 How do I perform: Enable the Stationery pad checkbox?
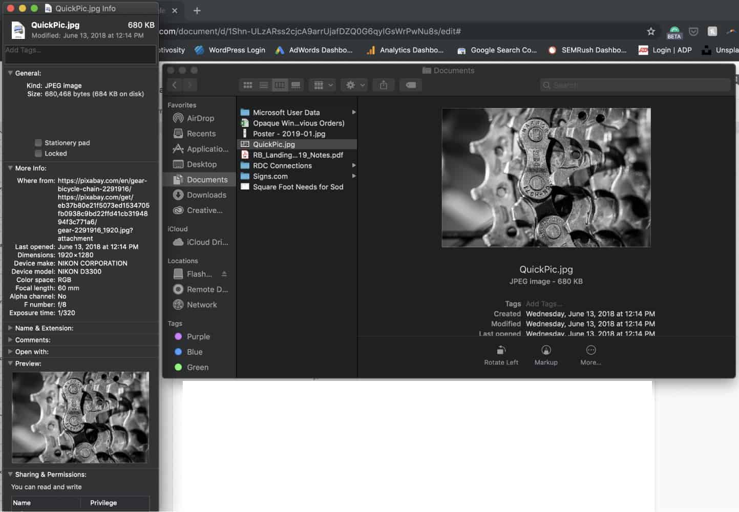[x=38, y=143]
